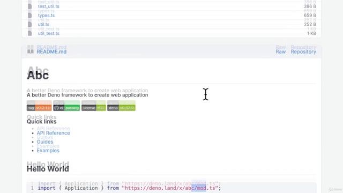
Task: Open the test_util.ts file link
Action: point(49,6)
